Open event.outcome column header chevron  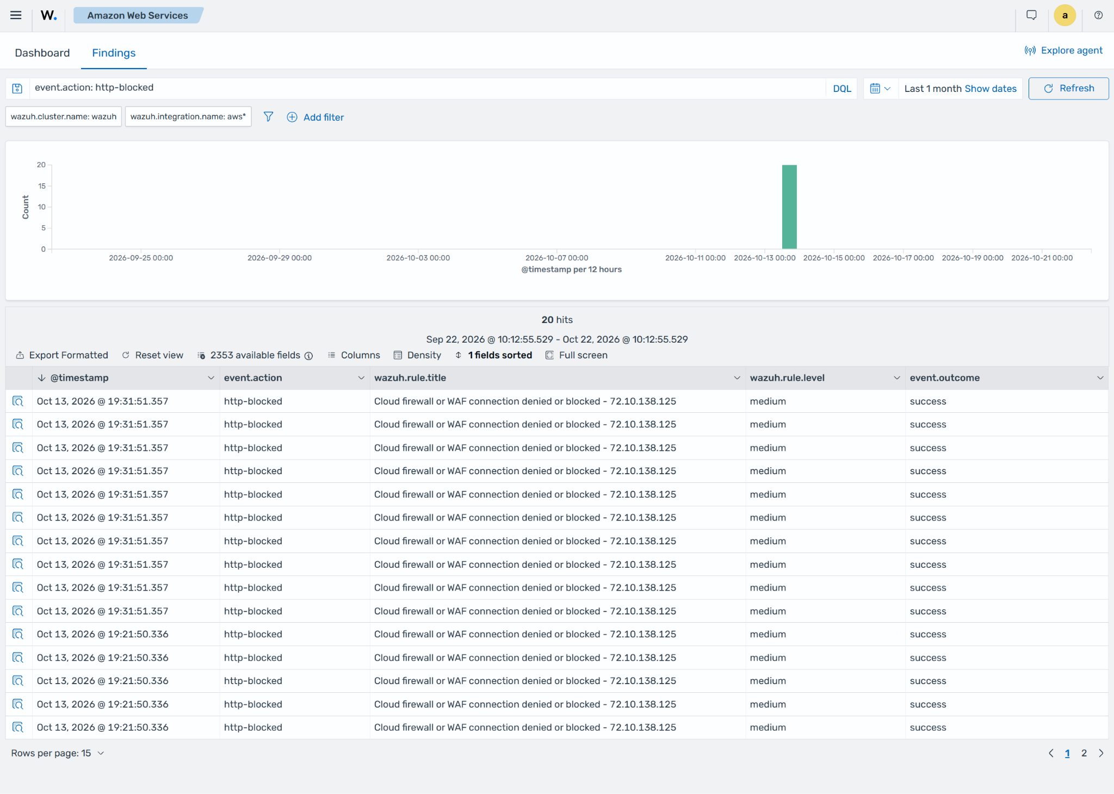pos(1100,378)
